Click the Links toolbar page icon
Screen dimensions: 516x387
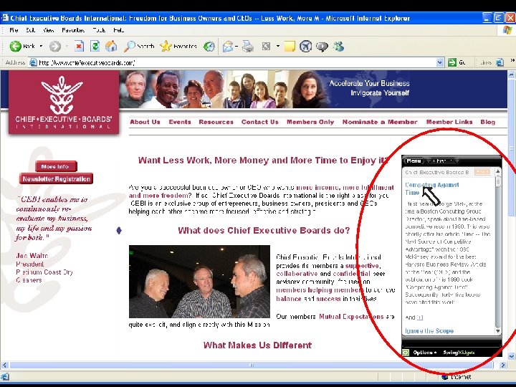(x=500, y=62)
